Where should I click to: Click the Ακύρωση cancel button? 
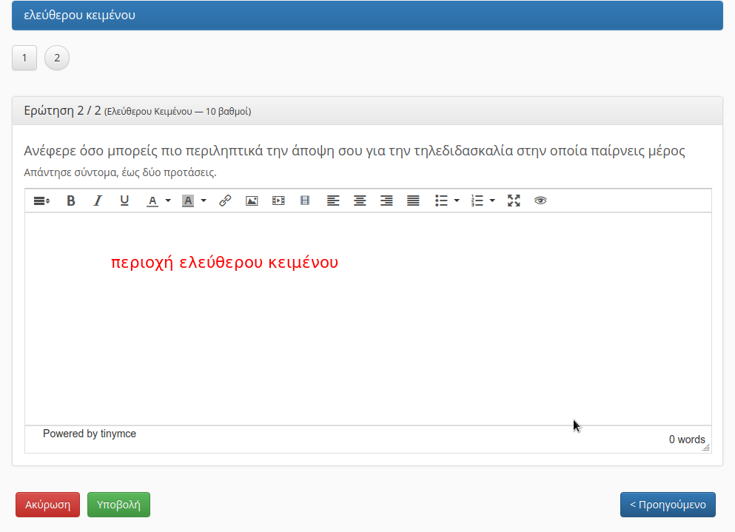48,505
